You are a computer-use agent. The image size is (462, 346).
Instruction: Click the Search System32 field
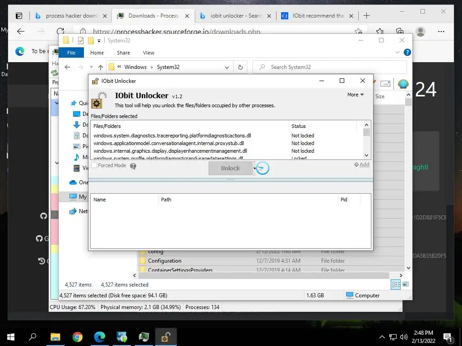(x=329, y=67)
